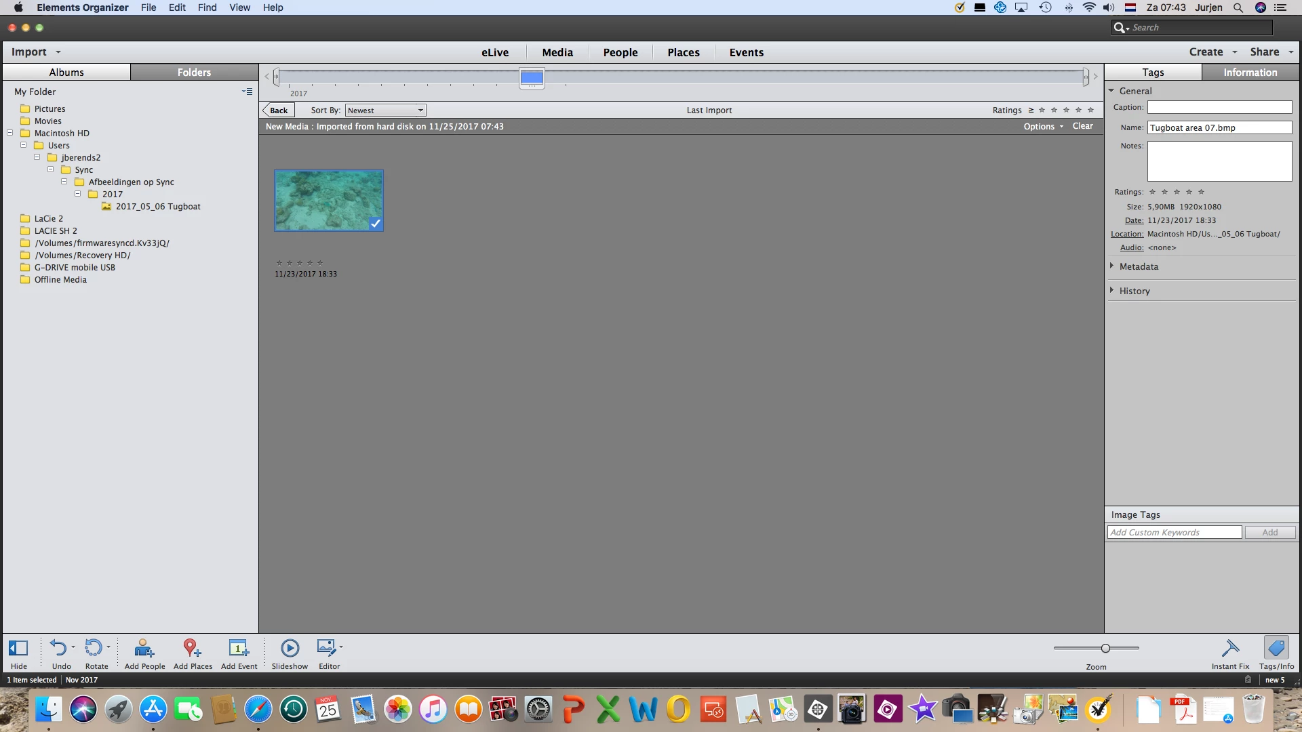Toggle the Tags/Info panel

[x=1276, y=649]
